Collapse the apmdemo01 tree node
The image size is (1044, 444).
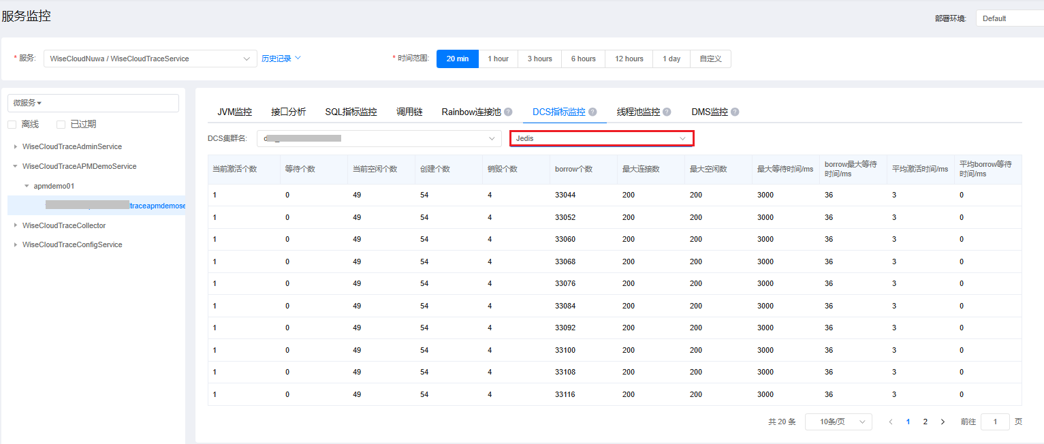click(27, 186)
